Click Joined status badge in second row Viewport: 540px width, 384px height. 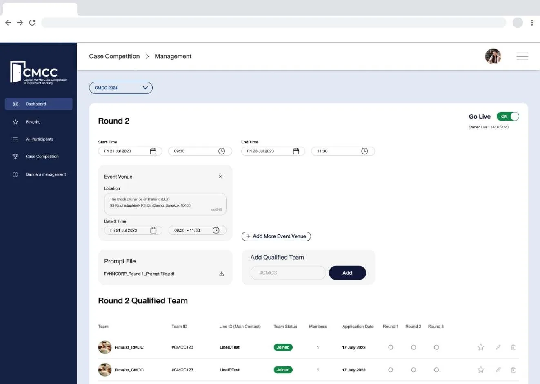283,370
